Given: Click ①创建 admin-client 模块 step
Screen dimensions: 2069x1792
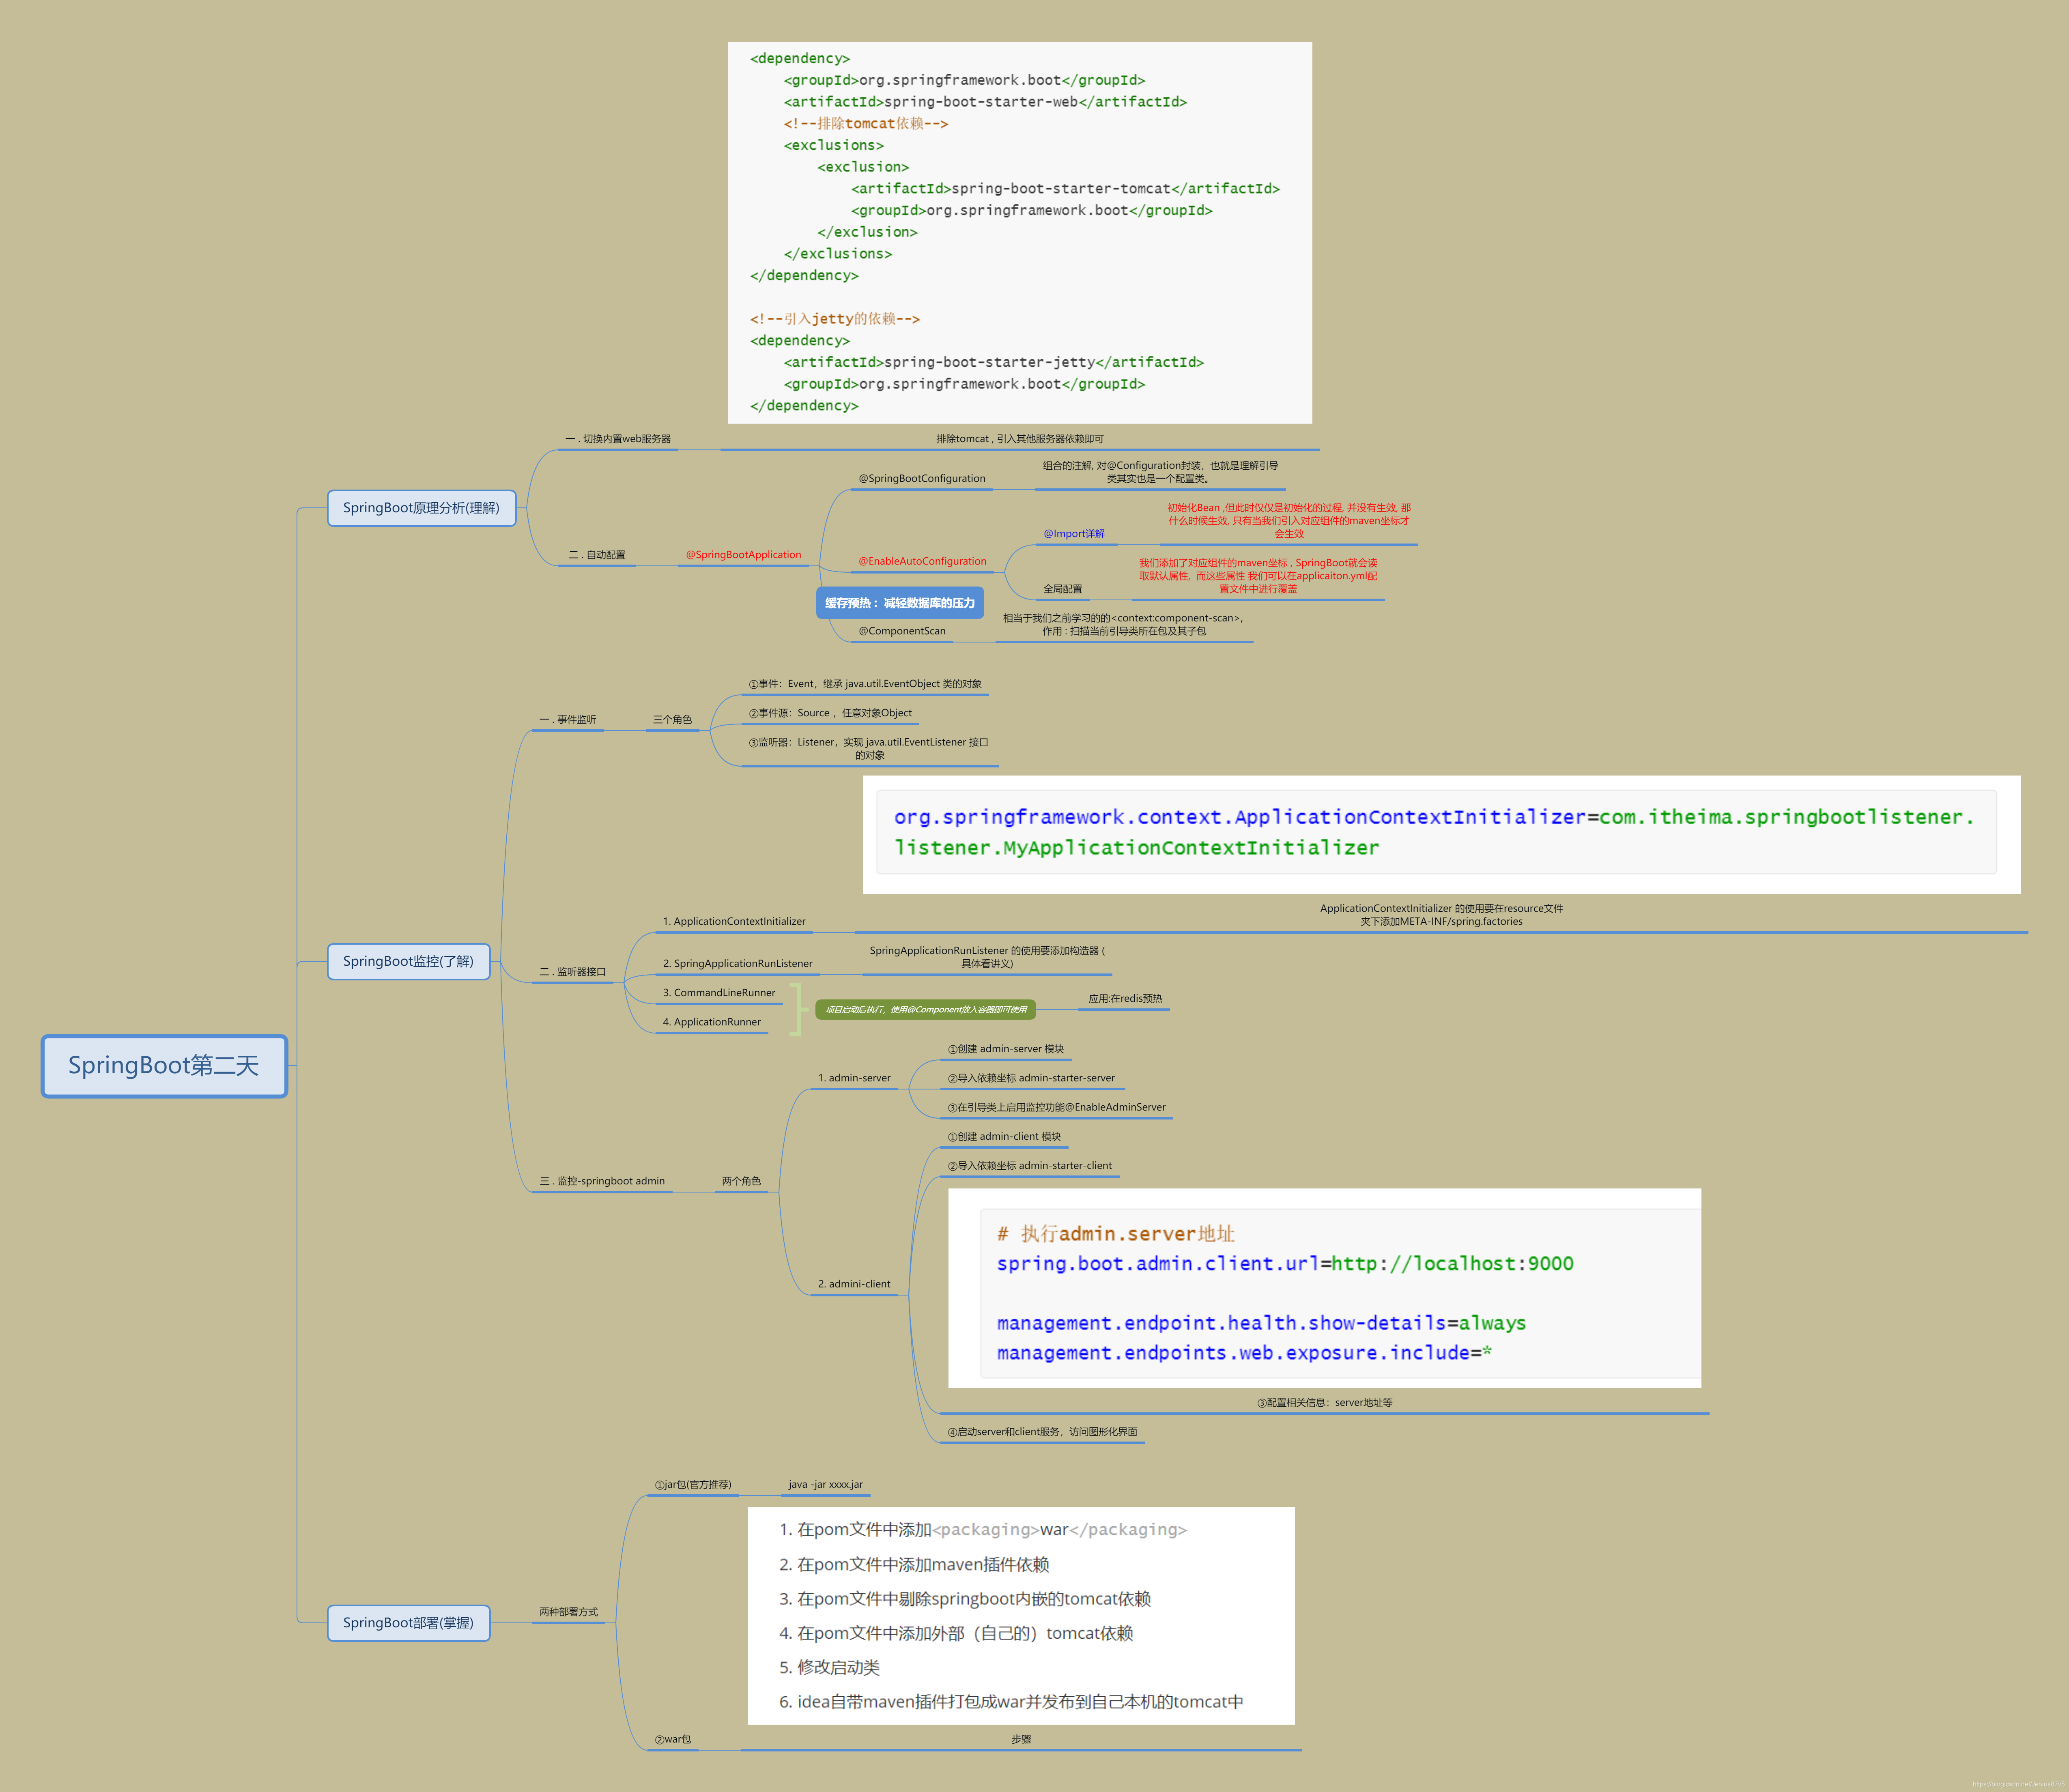Looking at the screenshot, I should [x=1004, y=1137].
